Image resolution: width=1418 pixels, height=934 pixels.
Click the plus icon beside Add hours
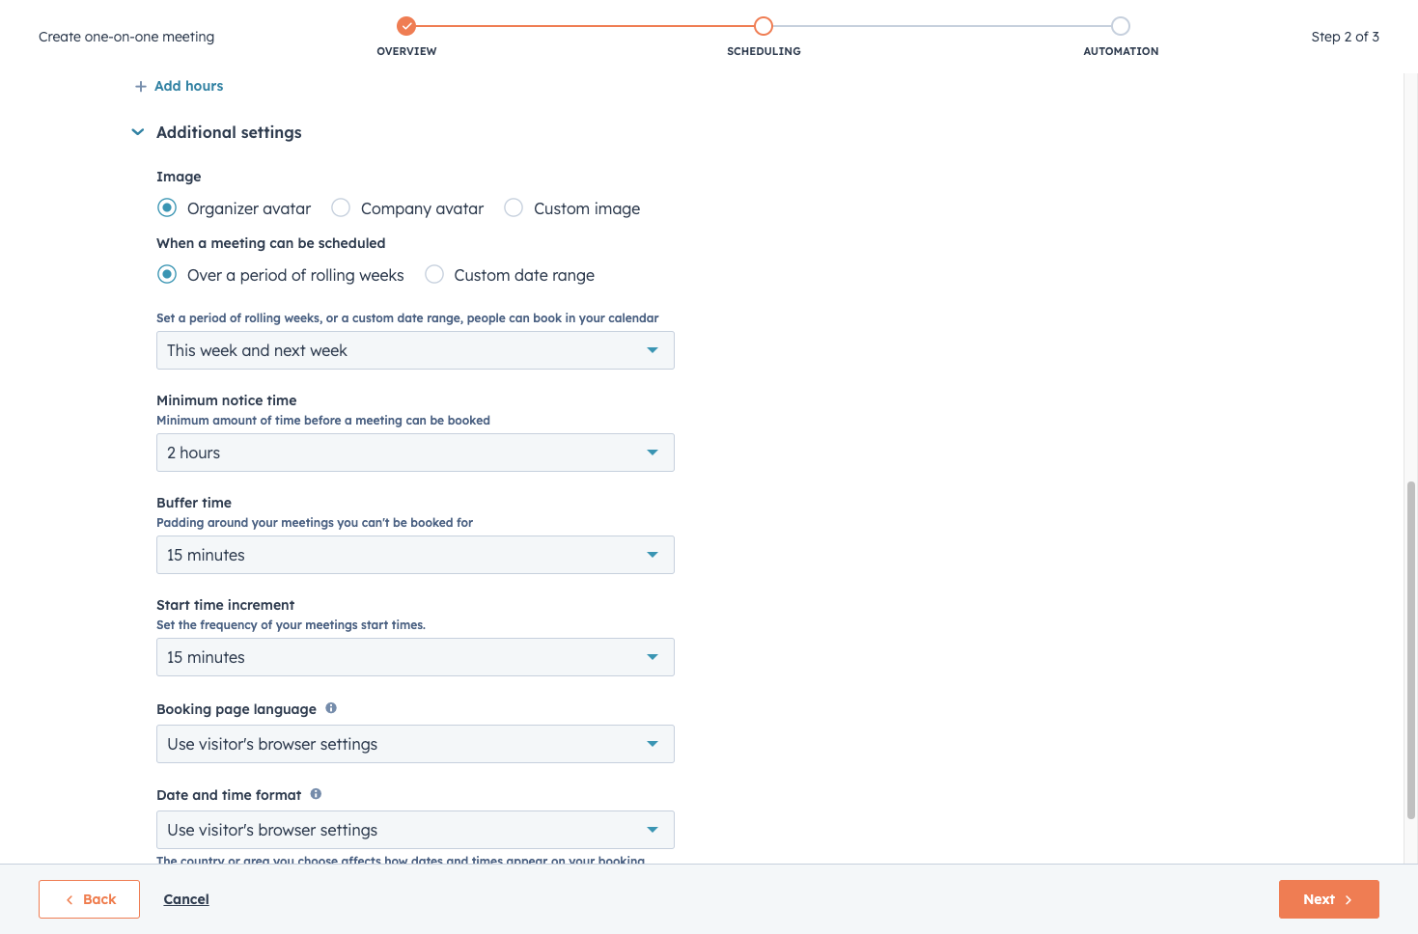pyautogui.click(x=141, y=86)
